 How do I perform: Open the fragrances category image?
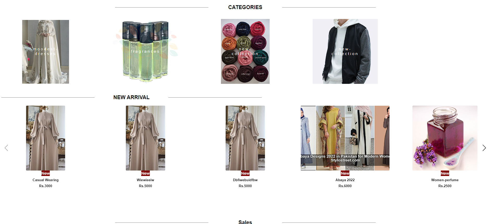click(x=145, y=51)
